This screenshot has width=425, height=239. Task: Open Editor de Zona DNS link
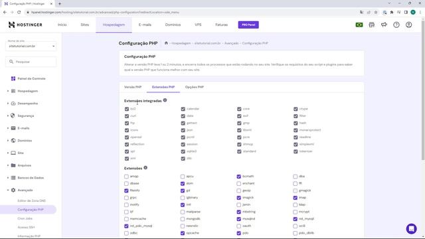(31, 200)
